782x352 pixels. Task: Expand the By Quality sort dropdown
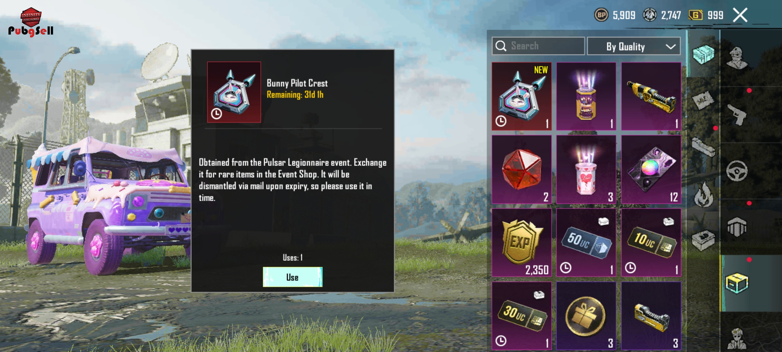click(634, 46)
